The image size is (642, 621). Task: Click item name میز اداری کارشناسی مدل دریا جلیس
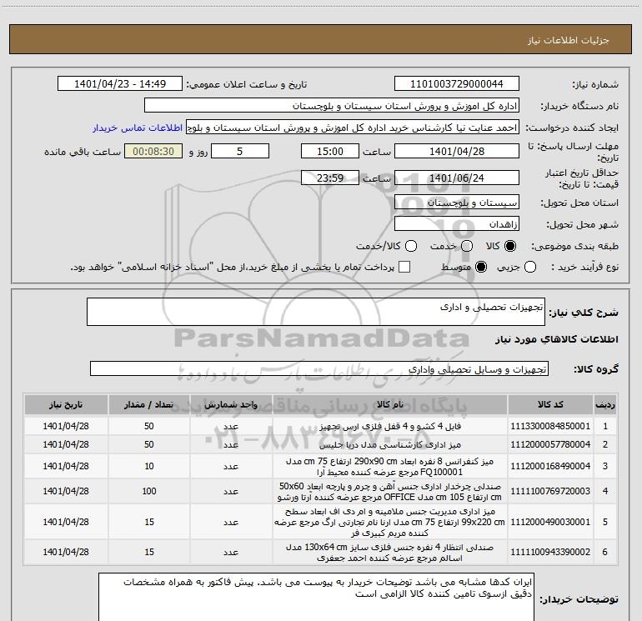pos(390,444)
